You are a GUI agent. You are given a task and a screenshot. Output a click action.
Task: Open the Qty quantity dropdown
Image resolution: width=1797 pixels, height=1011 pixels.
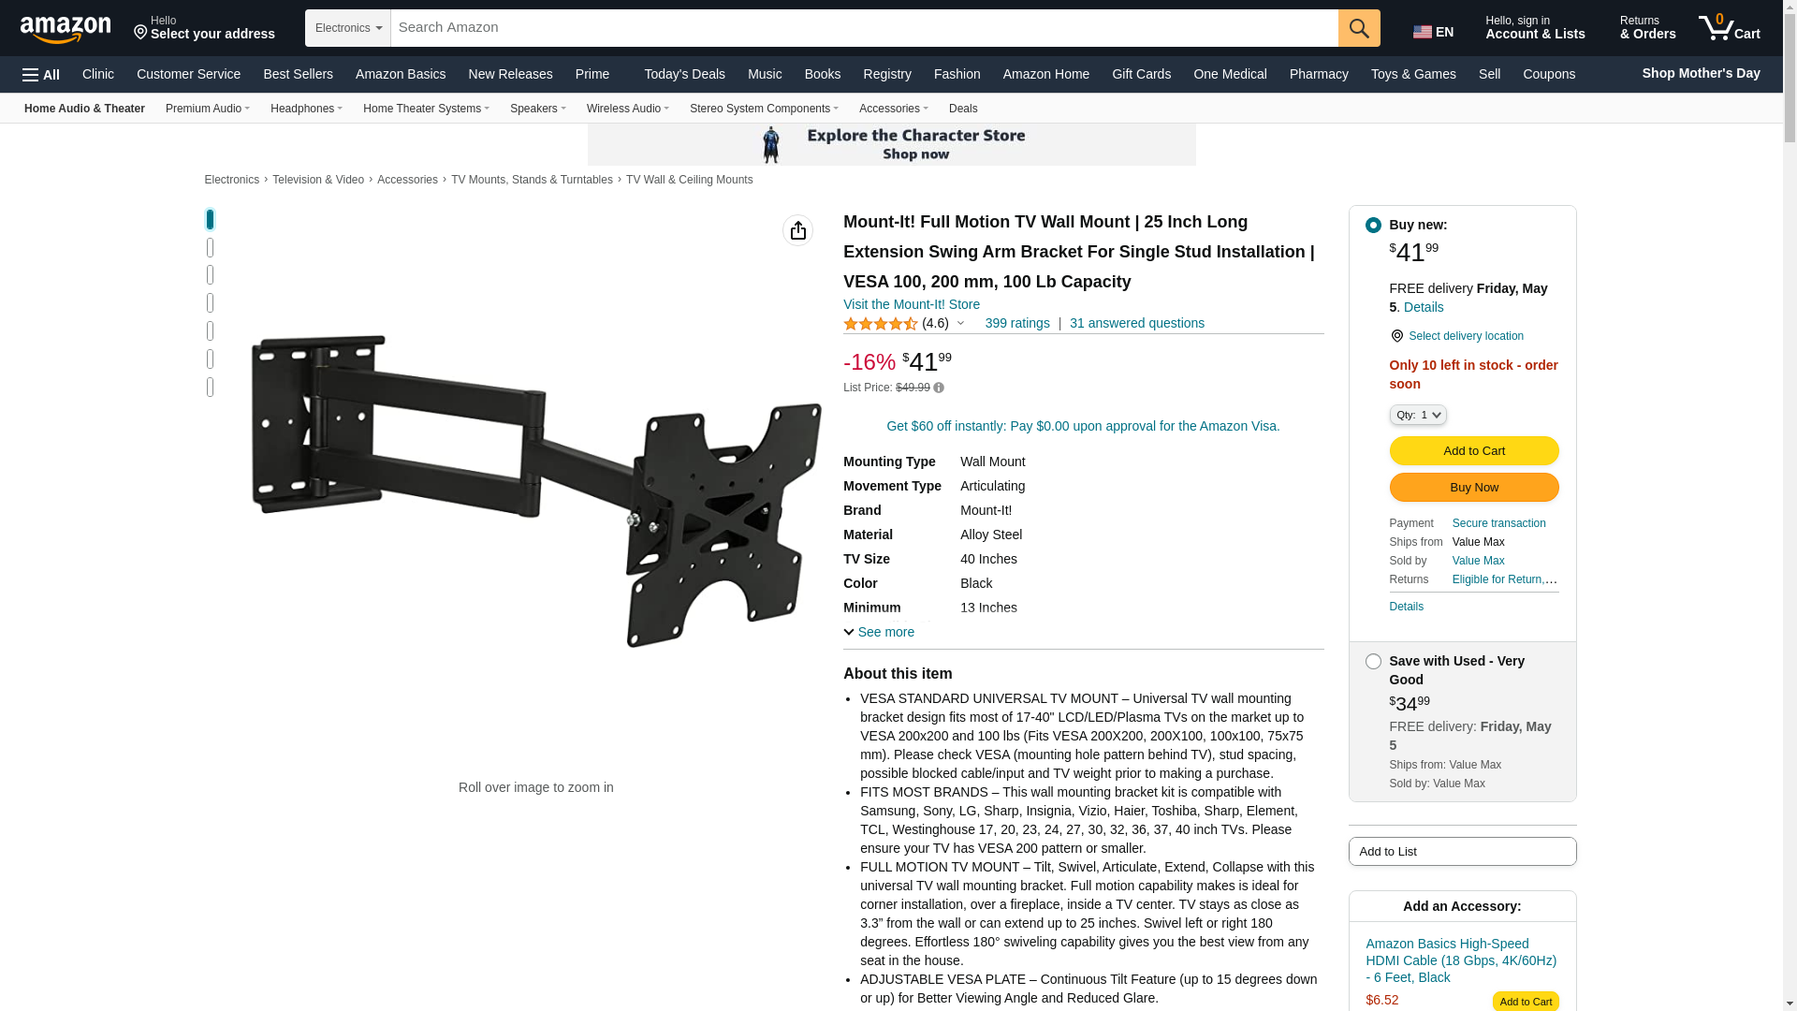1418,415
